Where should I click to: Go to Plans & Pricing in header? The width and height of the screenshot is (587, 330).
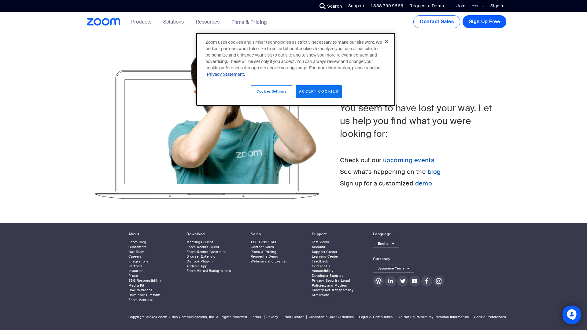tap(249, 22)
